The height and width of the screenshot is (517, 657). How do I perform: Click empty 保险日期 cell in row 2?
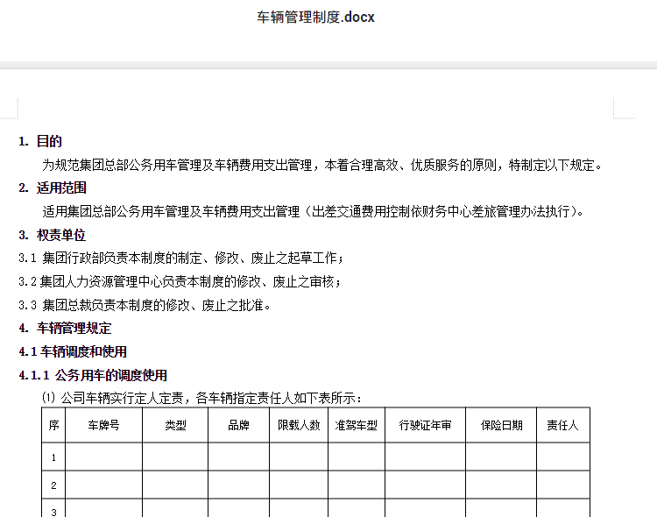501,485
